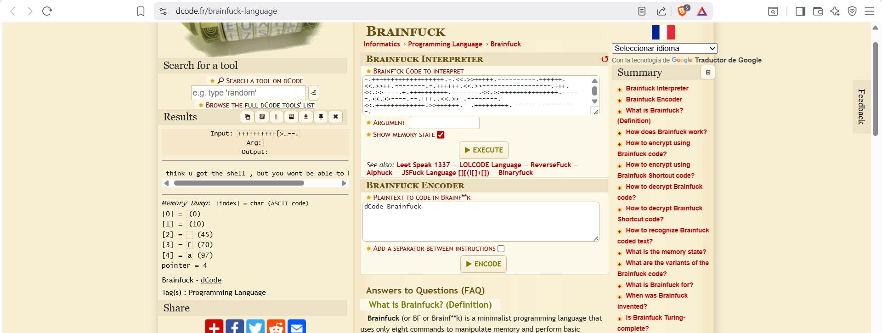Click the second Results toolbar scroll icon
The width and height of the screenshot is (882, 333).
coord(262,117)
